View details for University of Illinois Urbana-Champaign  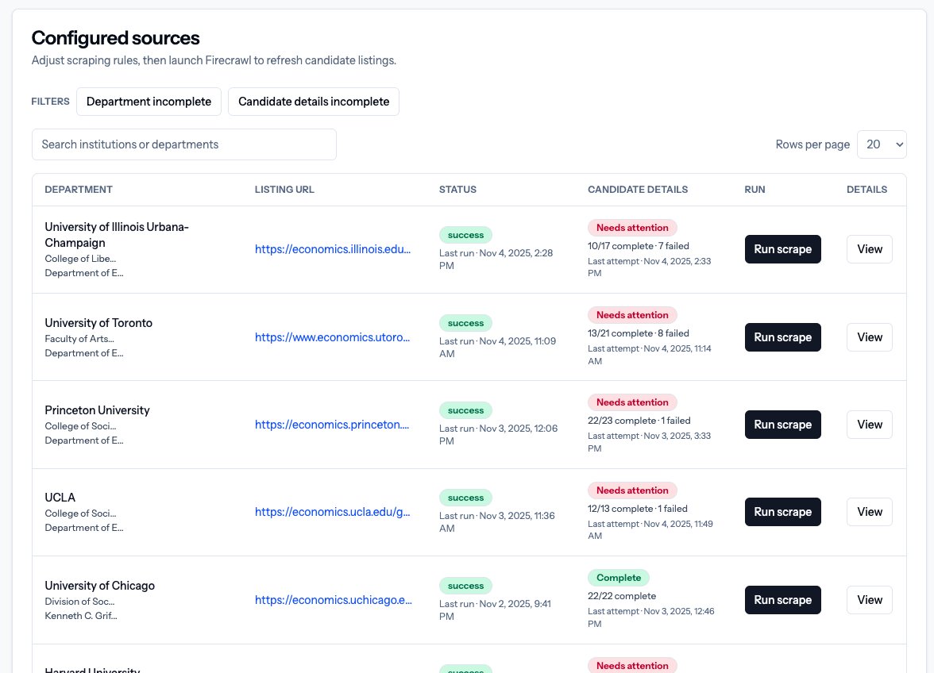pos(870,249)
